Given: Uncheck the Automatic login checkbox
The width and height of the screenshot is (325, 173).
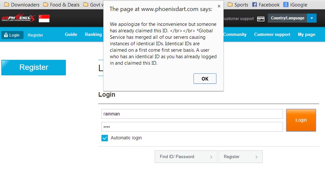Looking at the screenshot, I should (105, 138).
